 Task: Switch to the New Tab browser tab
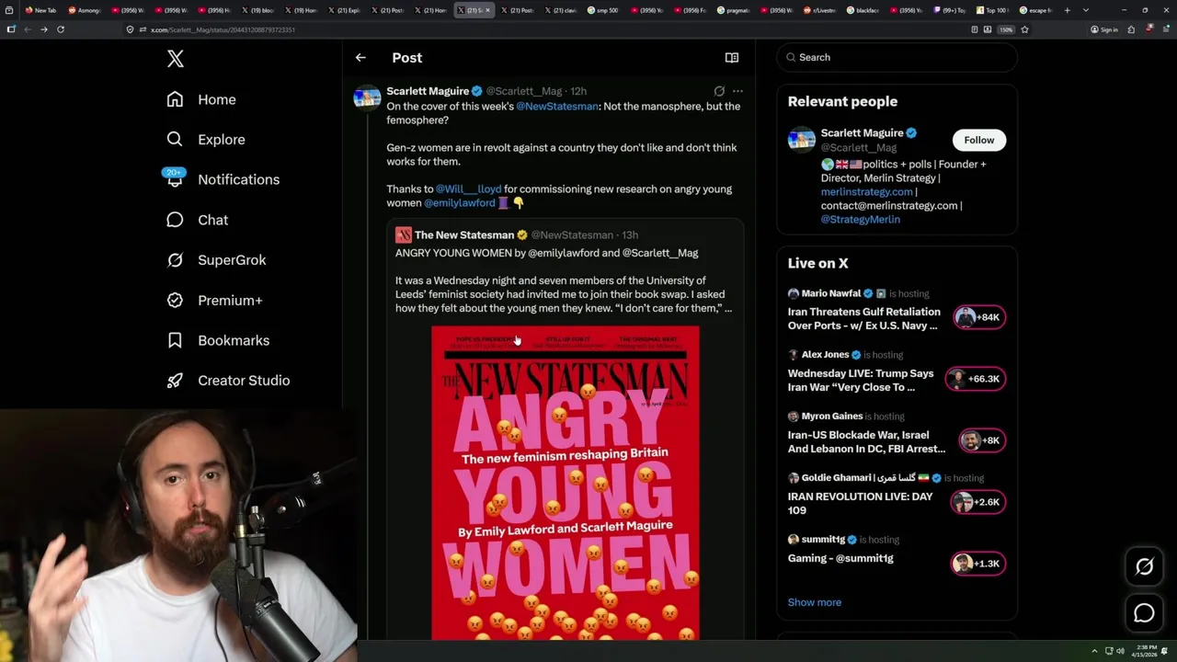coord(41,10)
